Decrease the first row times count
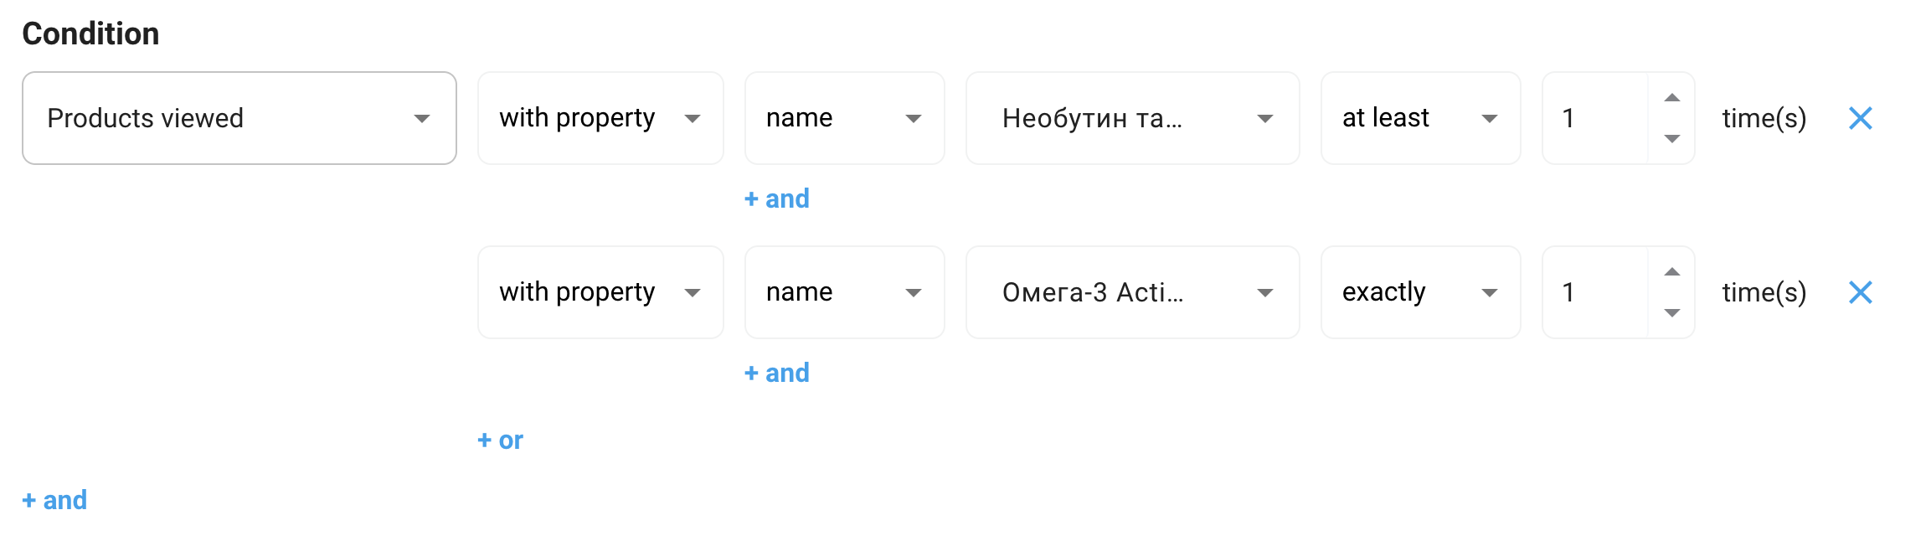This screenshot has height=546, width=1931. [1671, 139]
